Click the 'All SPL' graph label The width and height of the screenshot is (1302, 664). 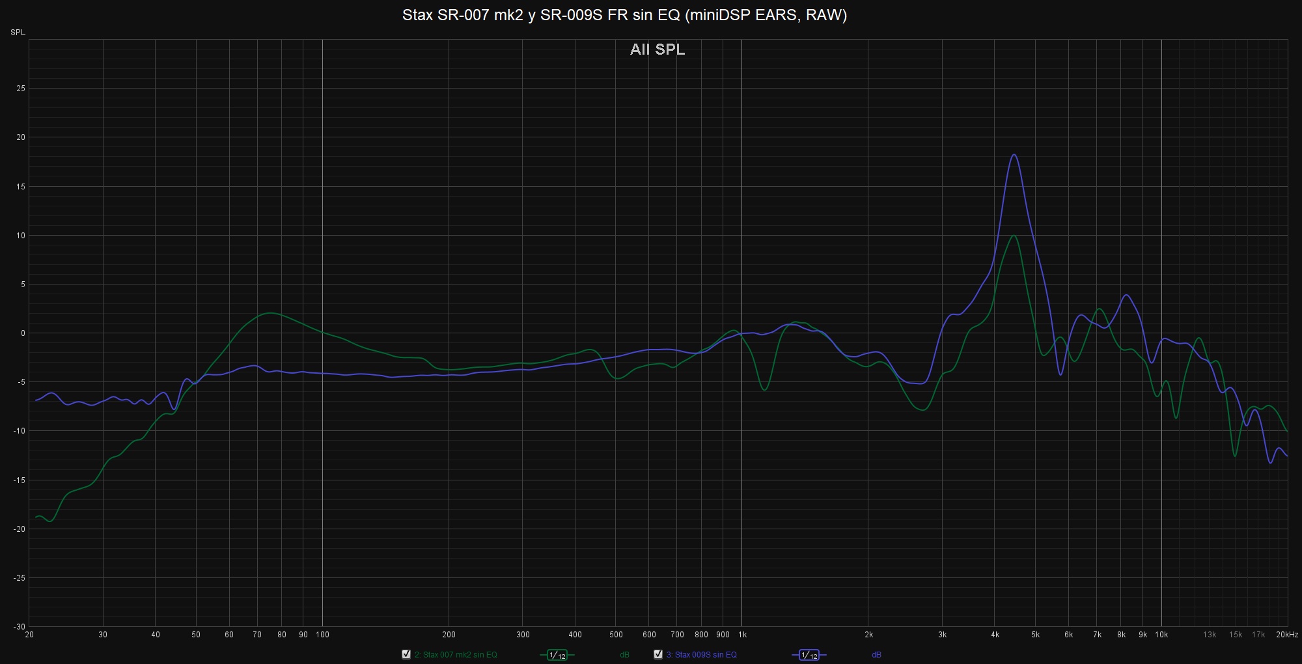pos(657,49)
